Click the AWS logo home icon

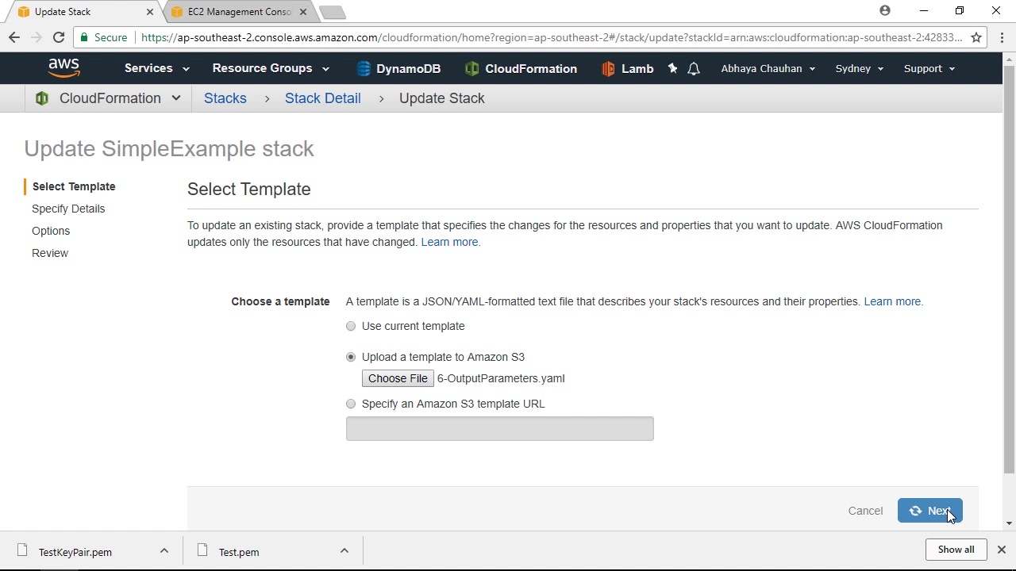pyautogui.click(x=63, y=68)
